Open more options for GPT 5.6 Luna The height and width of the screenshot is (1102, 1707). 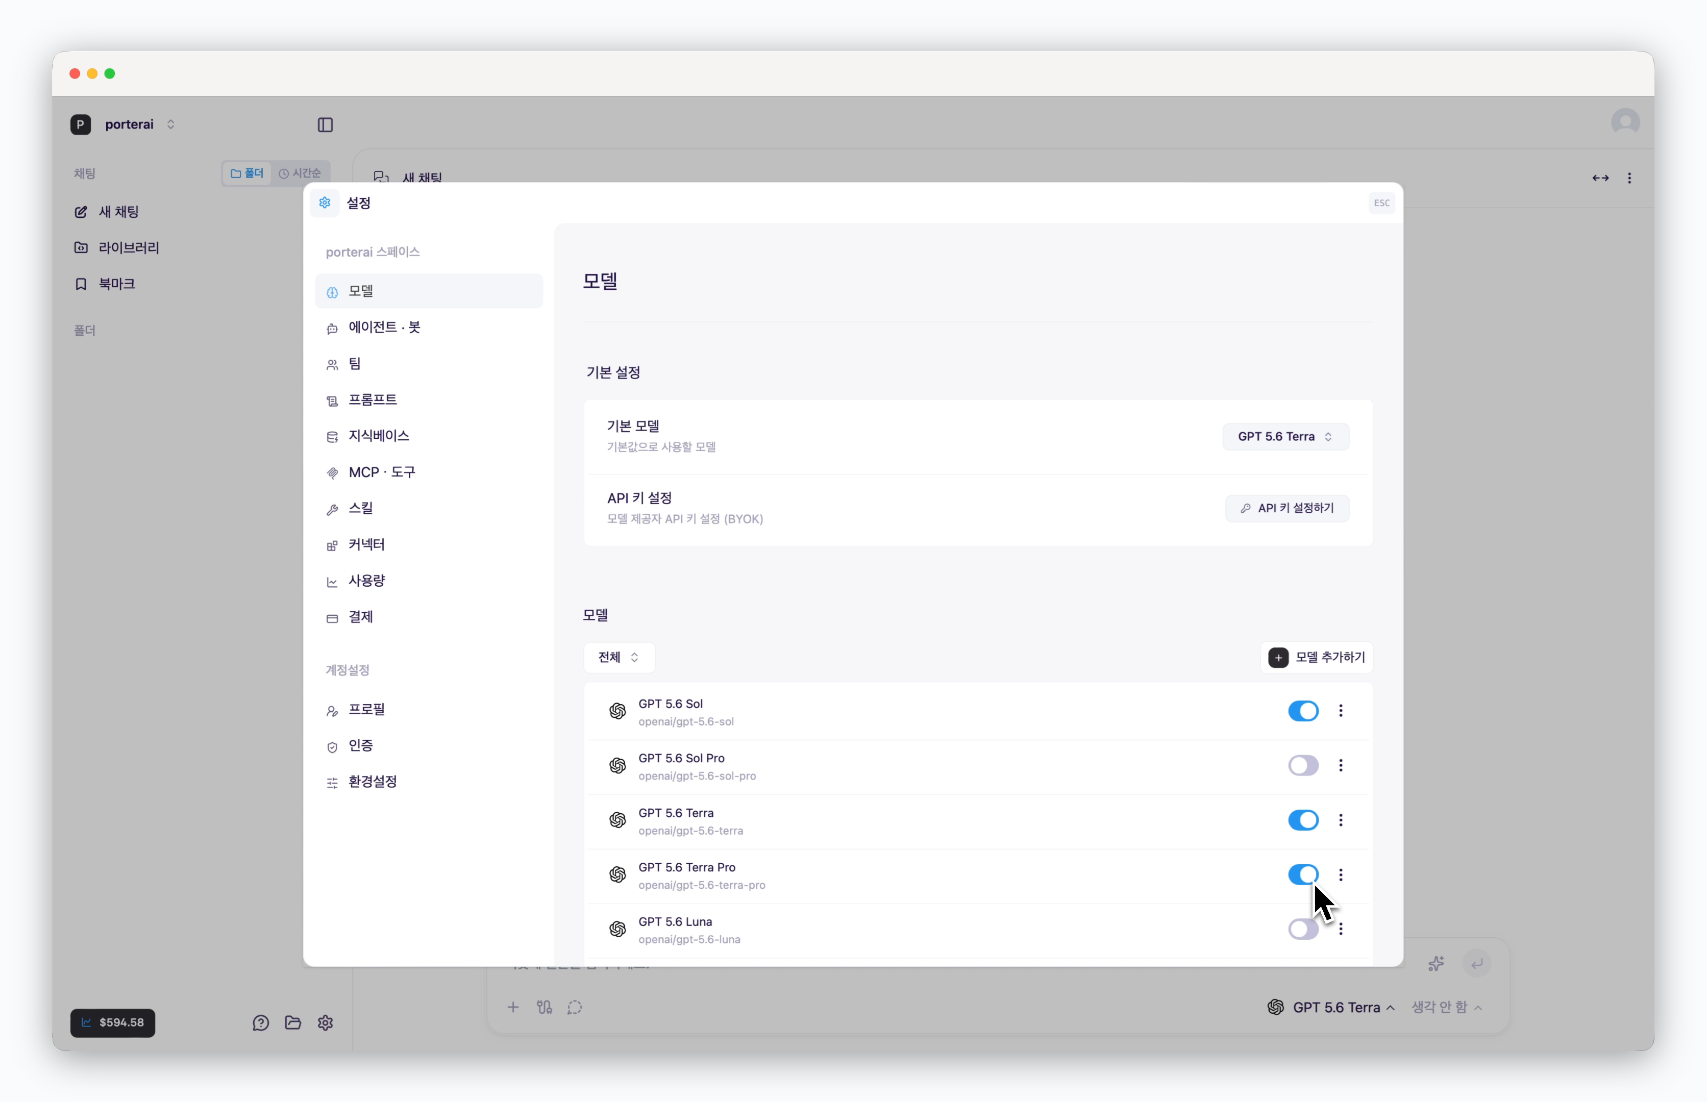tap(1341, 929)
